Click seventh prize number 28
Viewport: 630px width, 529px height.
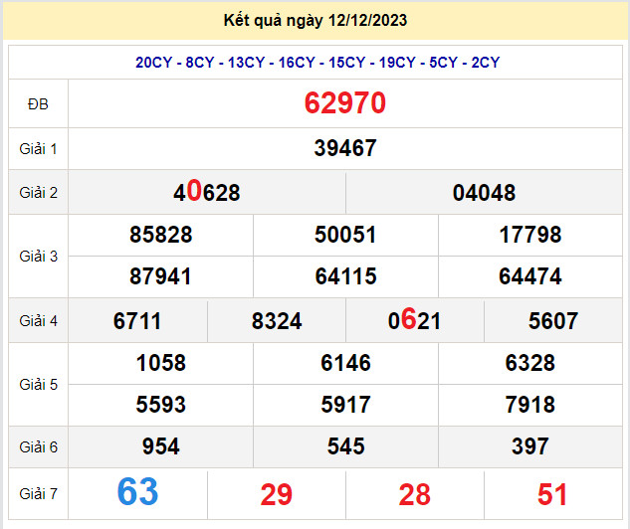(x=415, y=494)
